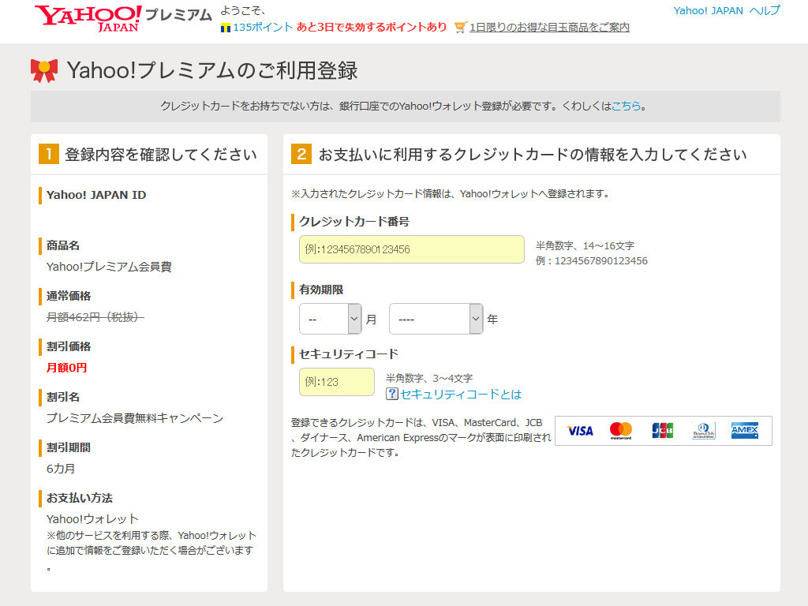Click the お支払い方法 label
Viewport: 808px width, 606px height.
[80, 498]
